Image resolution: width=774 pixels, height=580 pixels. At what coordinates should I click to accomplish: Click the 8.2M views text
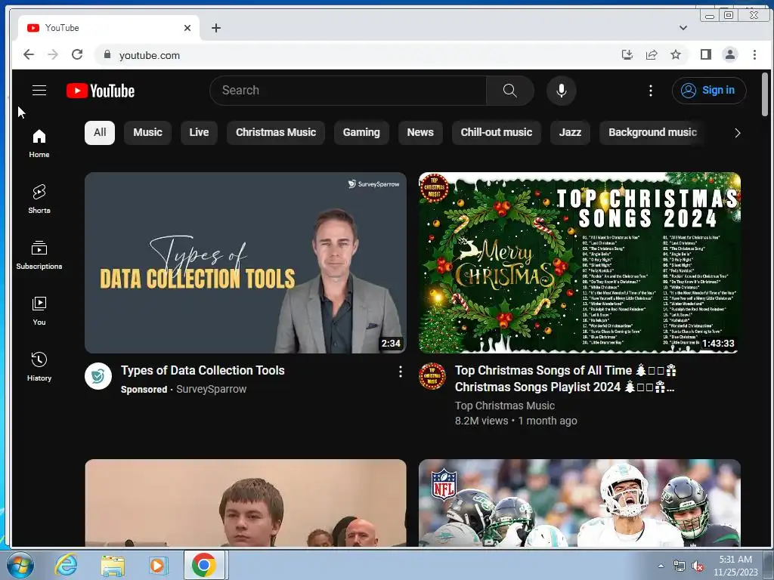click(481, 421)
